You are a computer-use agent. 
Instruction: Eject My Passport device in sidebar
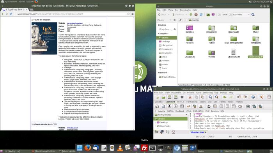coord(174,29)
